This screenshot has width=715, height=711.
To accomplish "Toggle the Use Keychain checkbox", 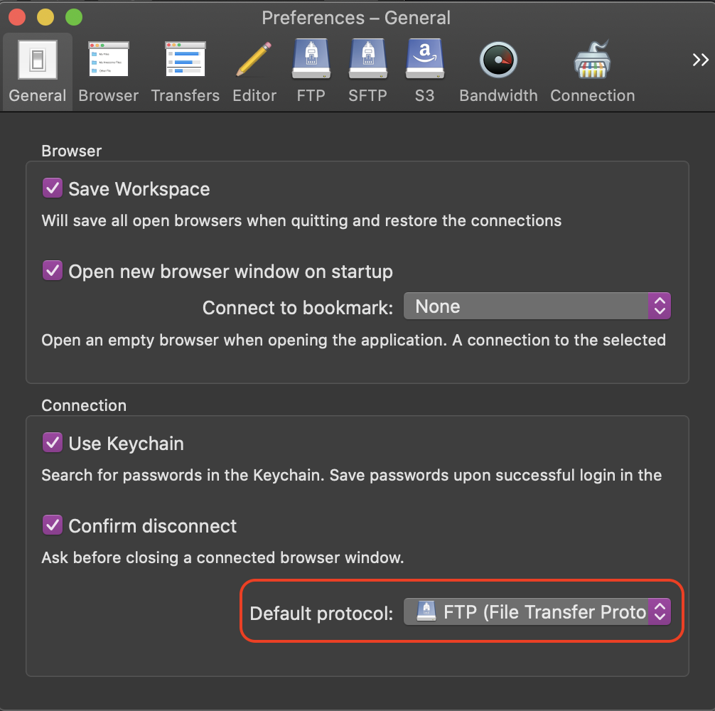I will point(52,443).
